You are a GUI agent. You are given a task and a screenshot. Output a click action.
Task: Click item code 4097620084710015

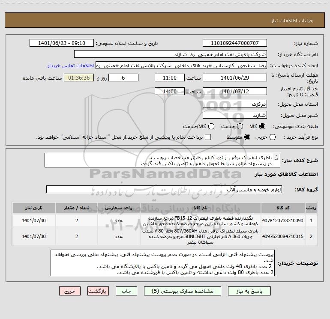click(283, 236)
